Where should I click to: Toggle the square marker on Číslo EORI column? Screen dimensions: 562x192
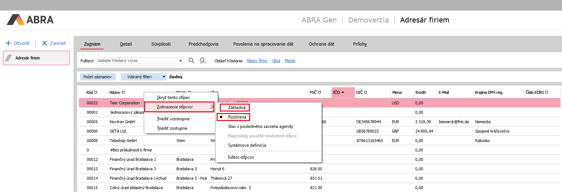pos(546,92)
